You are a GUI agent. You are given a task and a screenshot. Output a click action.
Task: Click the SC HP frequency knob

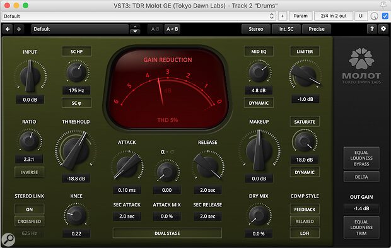[x=76, y=72]
